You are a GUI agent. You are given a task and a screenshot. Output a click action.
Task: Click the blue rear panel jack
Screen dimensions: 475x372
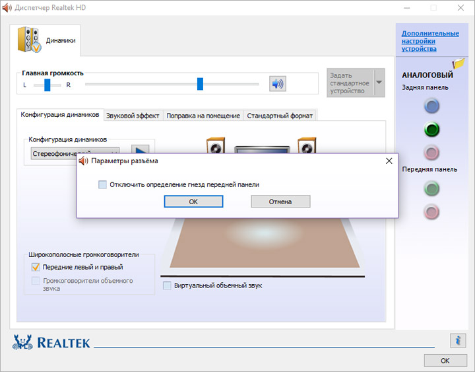431,106
